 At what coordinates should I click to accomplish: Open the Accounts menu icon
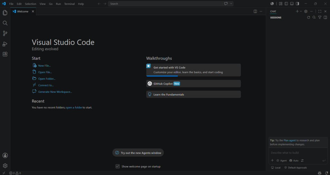tap(5, 155)
